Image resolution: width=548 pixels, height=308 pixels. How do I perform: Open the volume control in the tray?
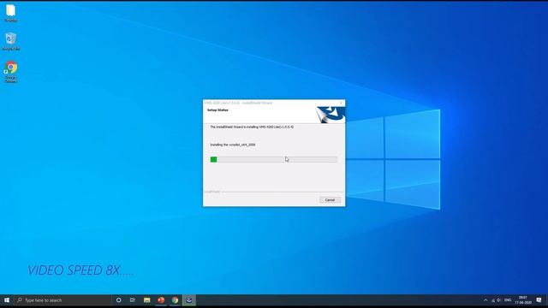tap(499, 300)
